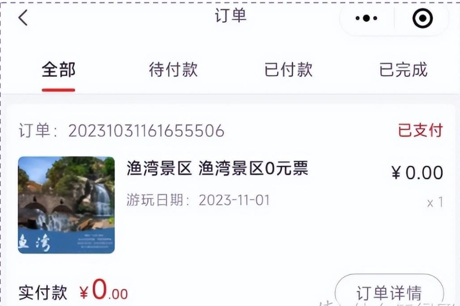Go back using the left arrow
The height and width of the screenshot is (306, 460).
[x=23, y=17]
